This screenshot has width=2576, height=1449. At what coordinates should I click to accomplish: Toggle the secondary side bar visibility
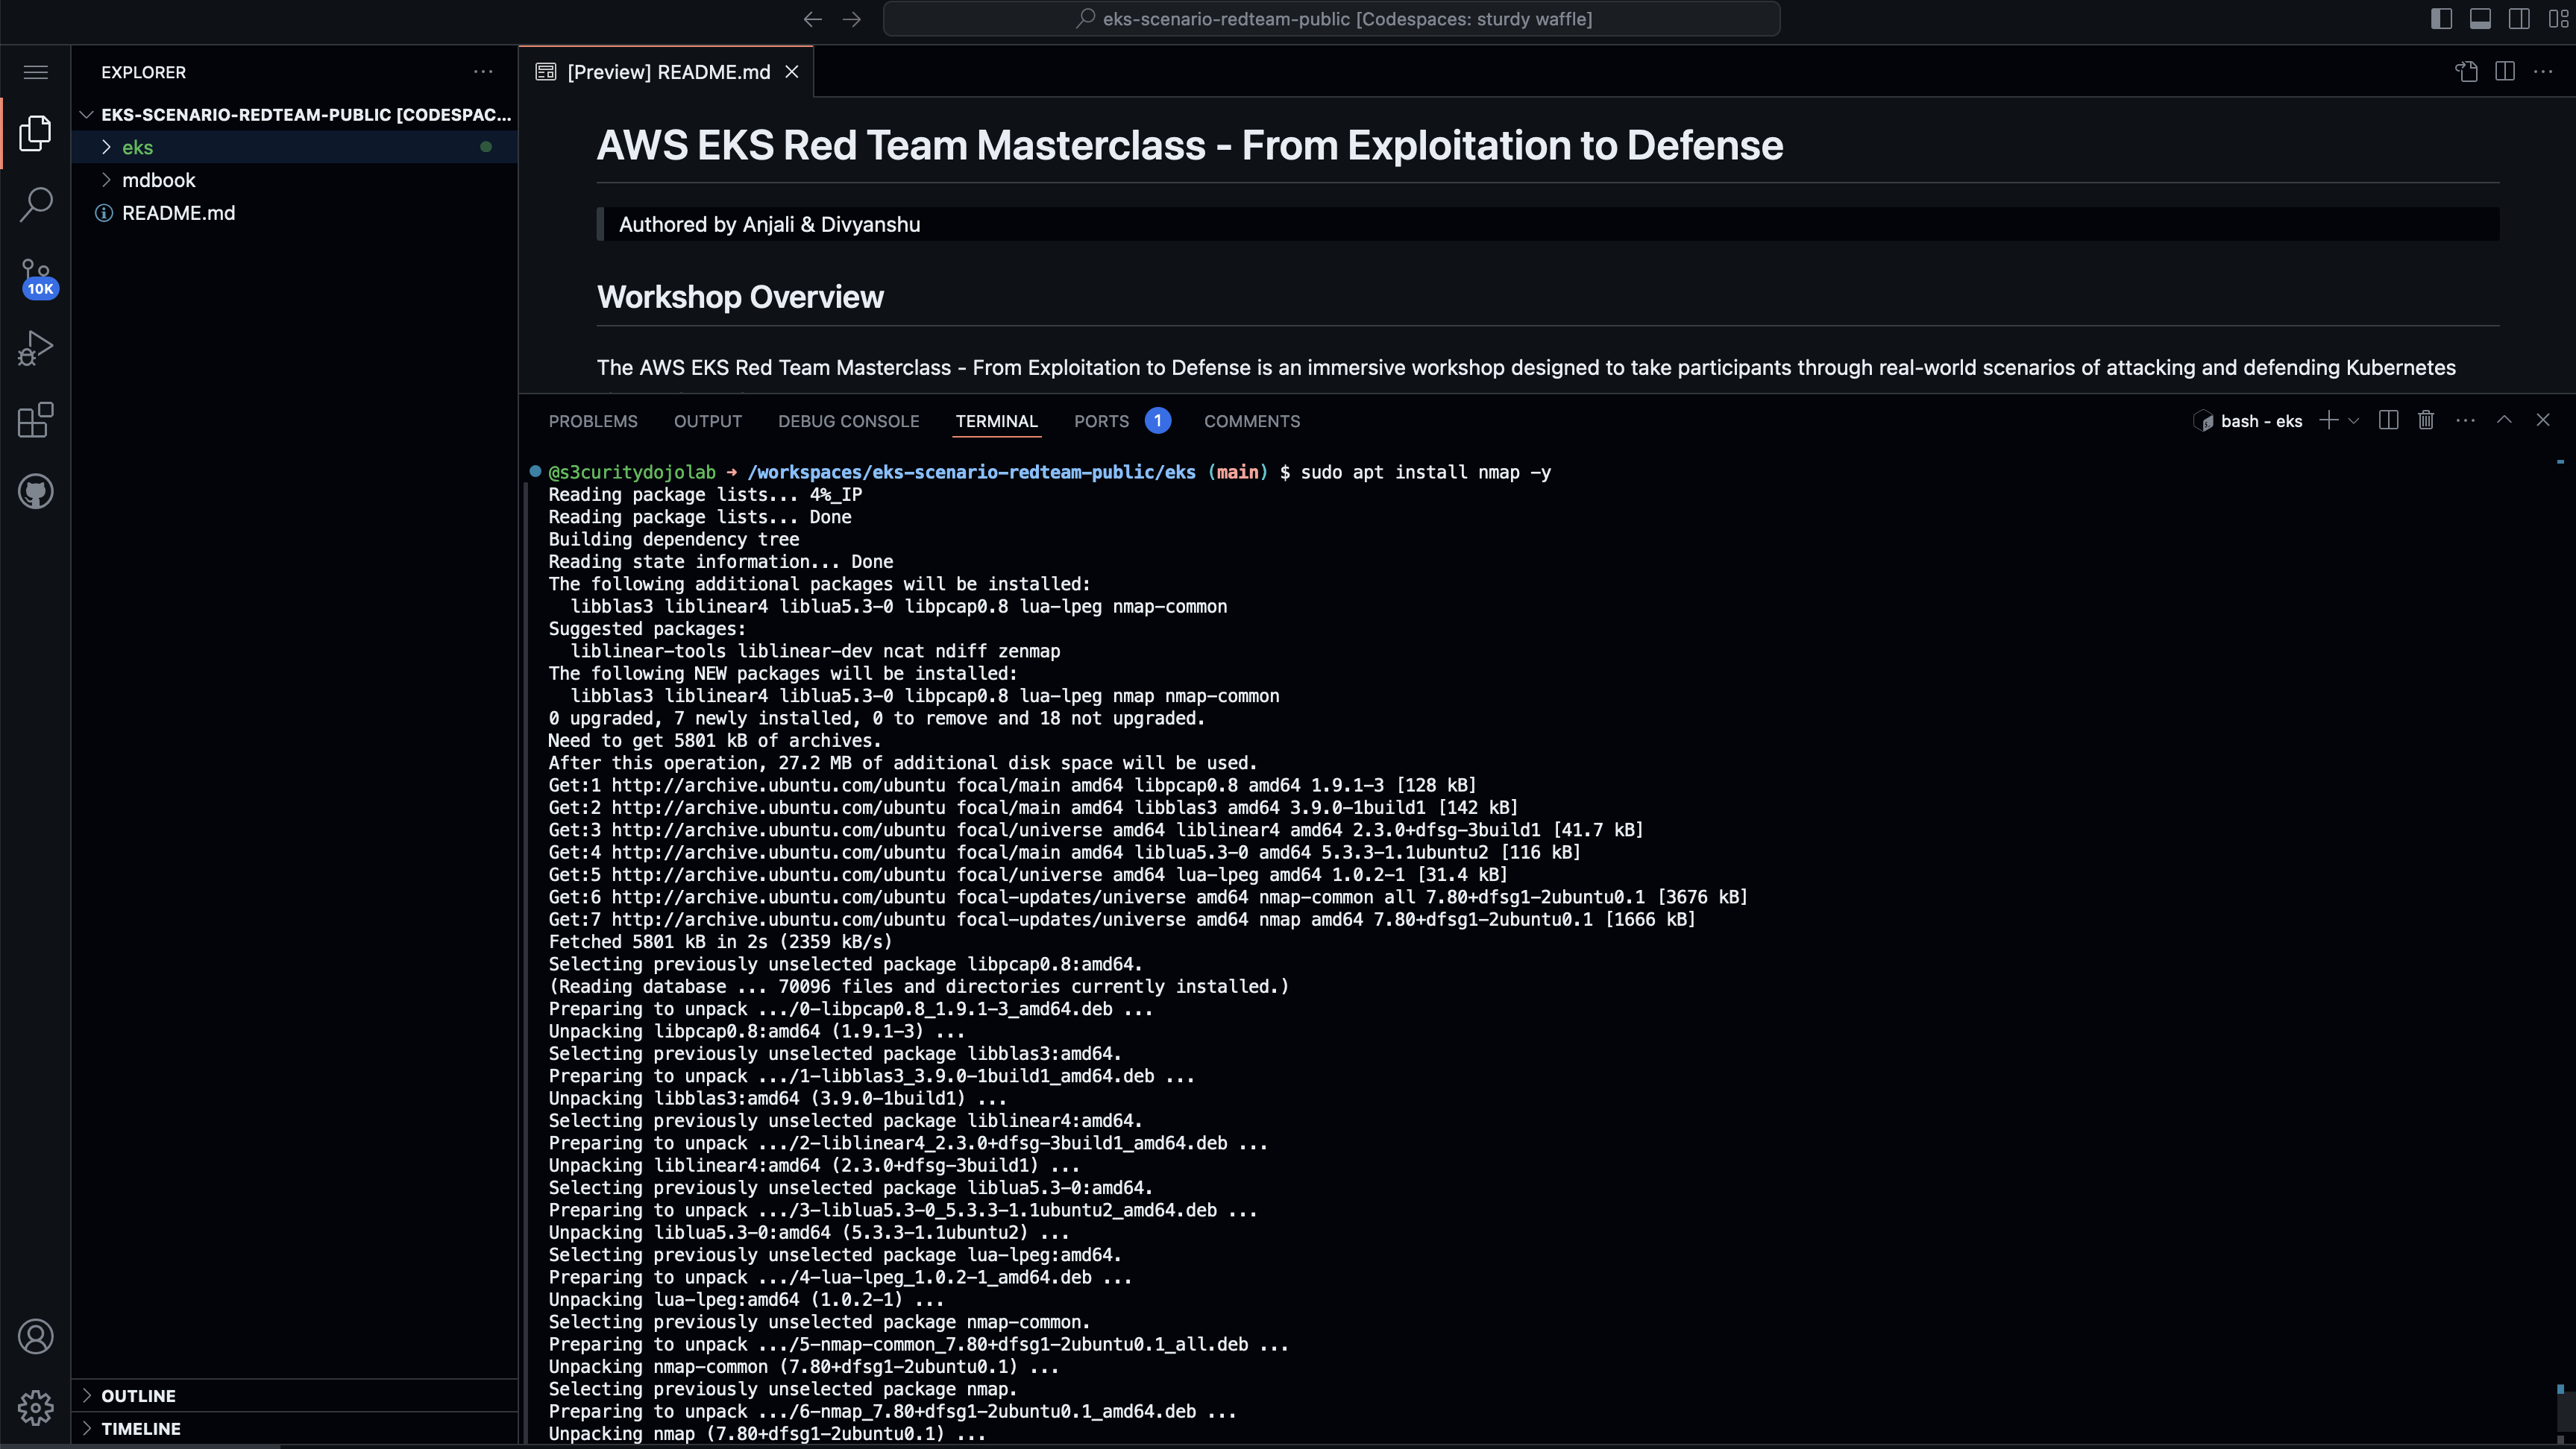(x=2519, y=19)
